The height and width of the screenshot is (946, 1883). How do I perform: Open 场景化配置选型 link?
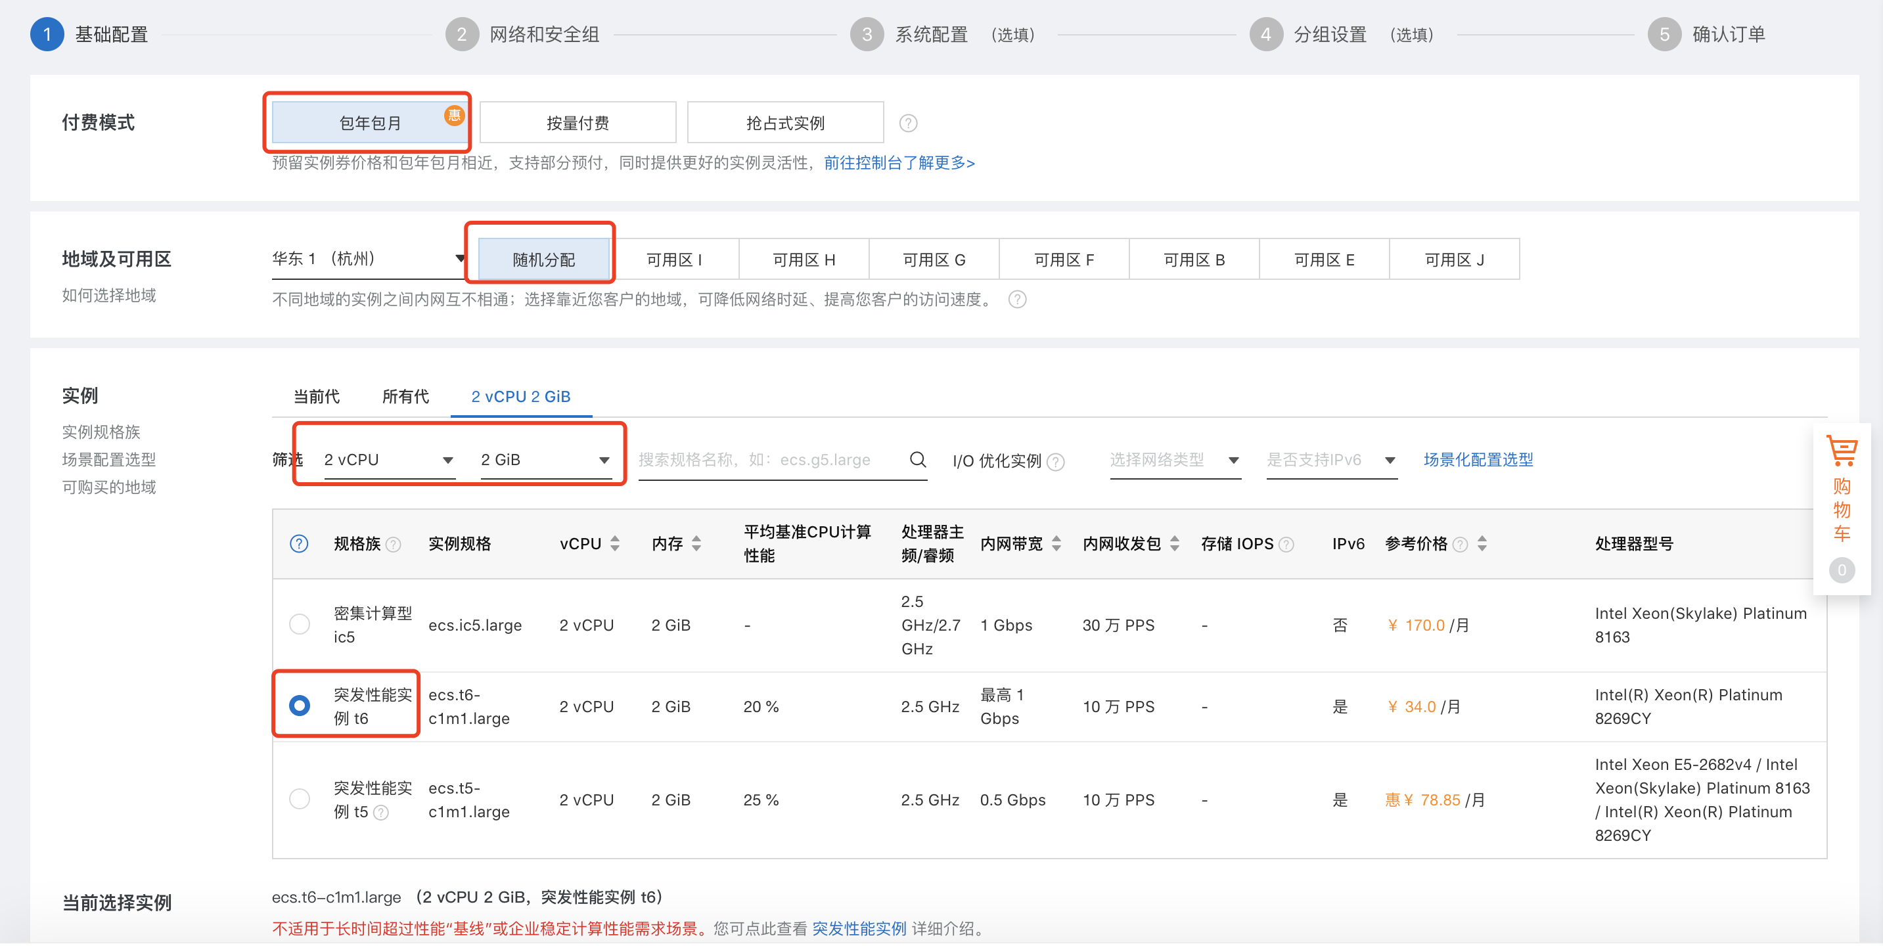click(1478, 460)
